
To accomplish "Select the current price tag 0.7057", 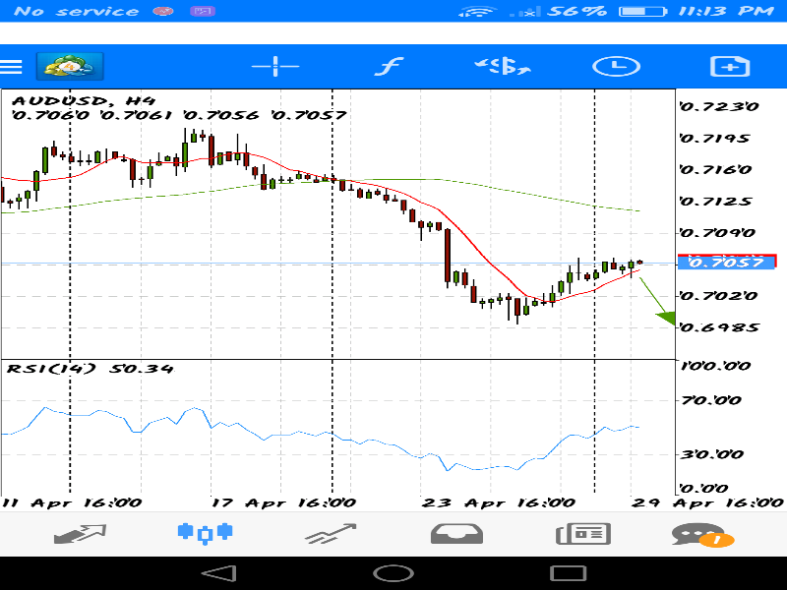I will (726, 262).
